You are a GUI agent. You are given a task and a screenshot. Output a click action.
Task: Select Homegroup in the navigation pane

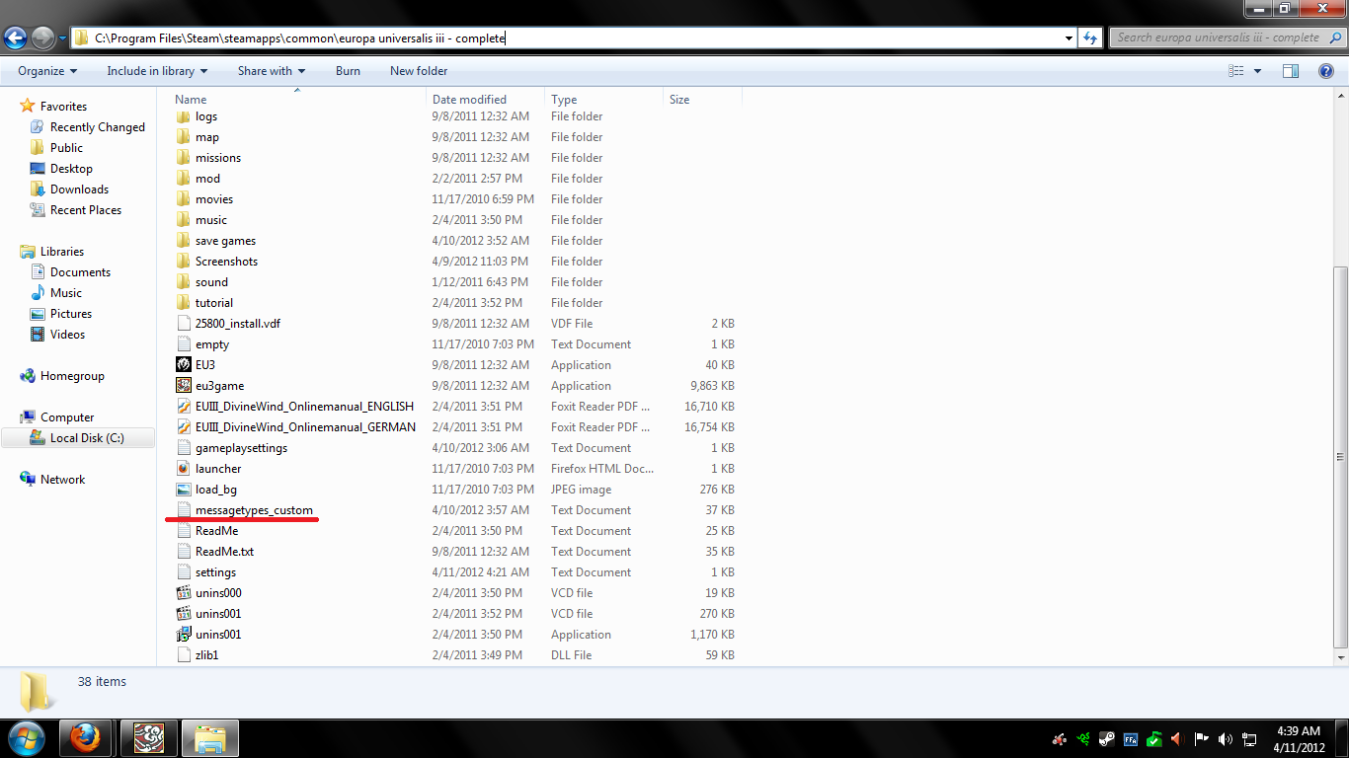coord(72,376)
